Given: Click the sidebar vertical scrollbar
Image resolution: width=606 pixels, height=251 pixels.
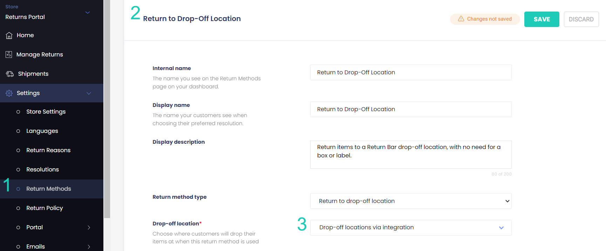Looking at the screenshot, I should point(107,109).
